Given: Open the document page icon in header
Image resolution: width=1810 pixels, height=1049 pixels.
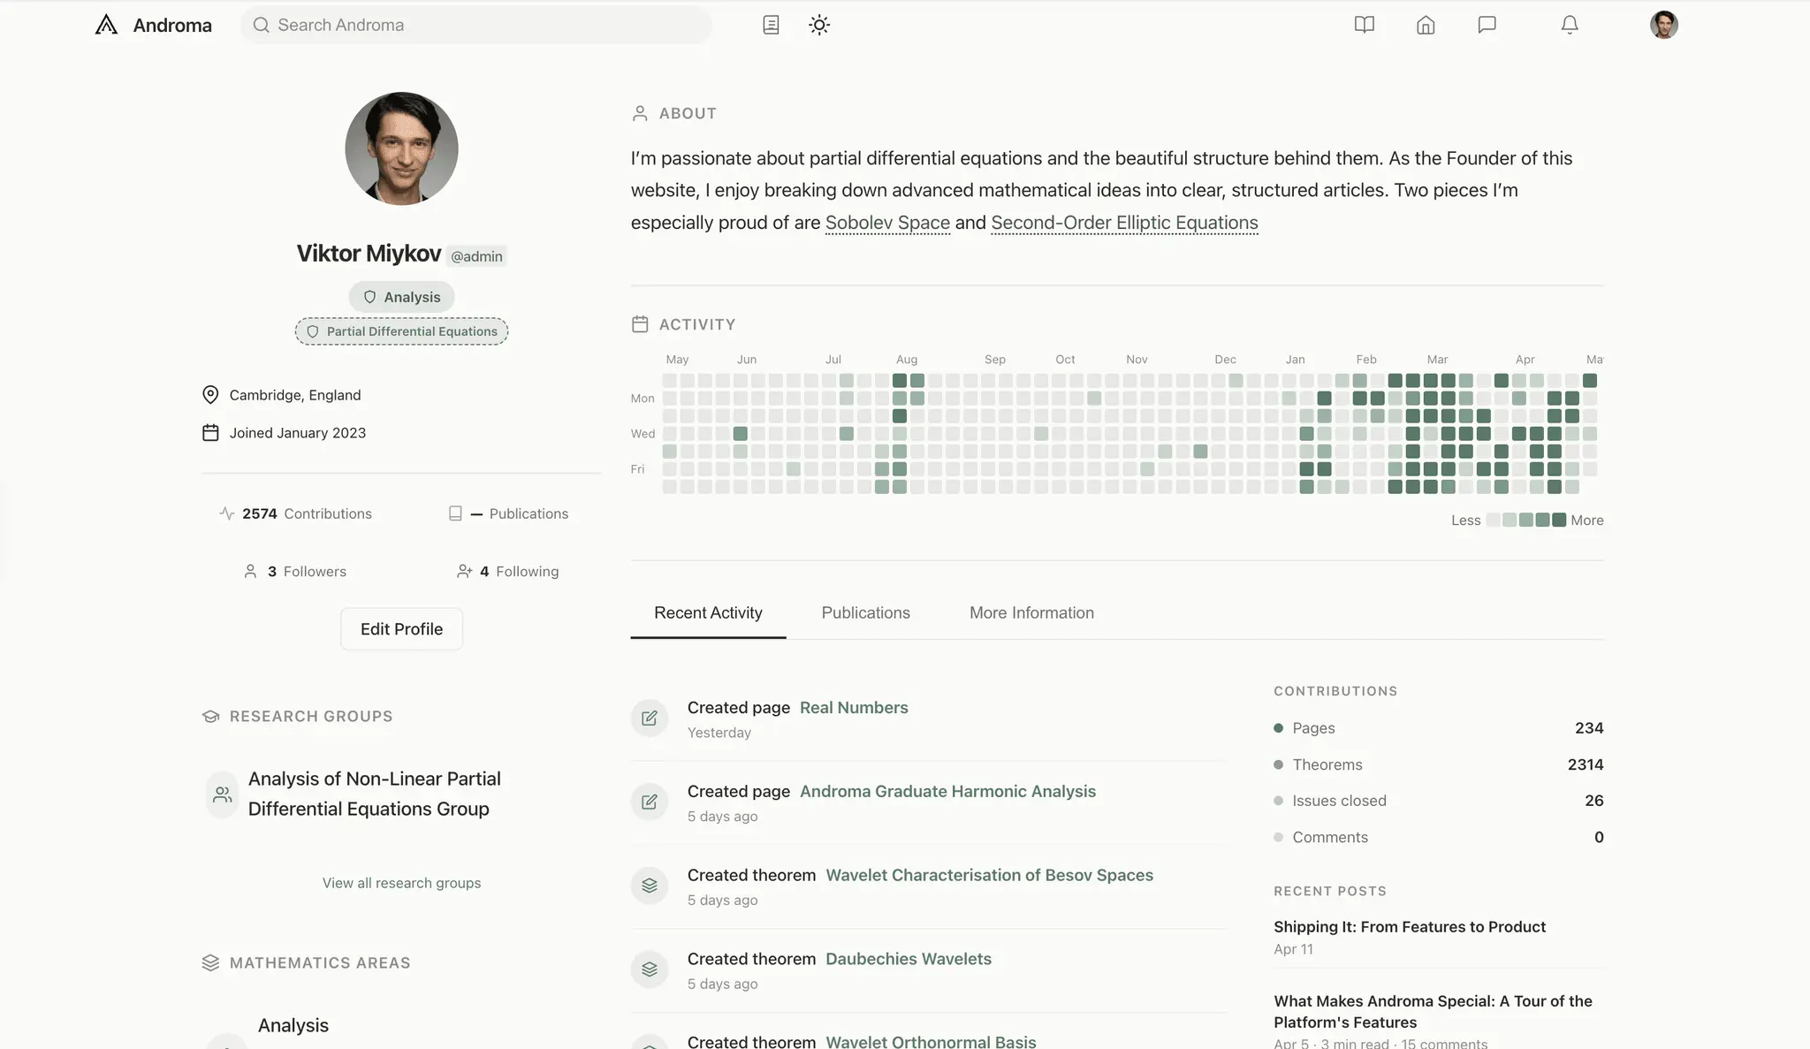Looking at the screenshot, I should [771, 25].
